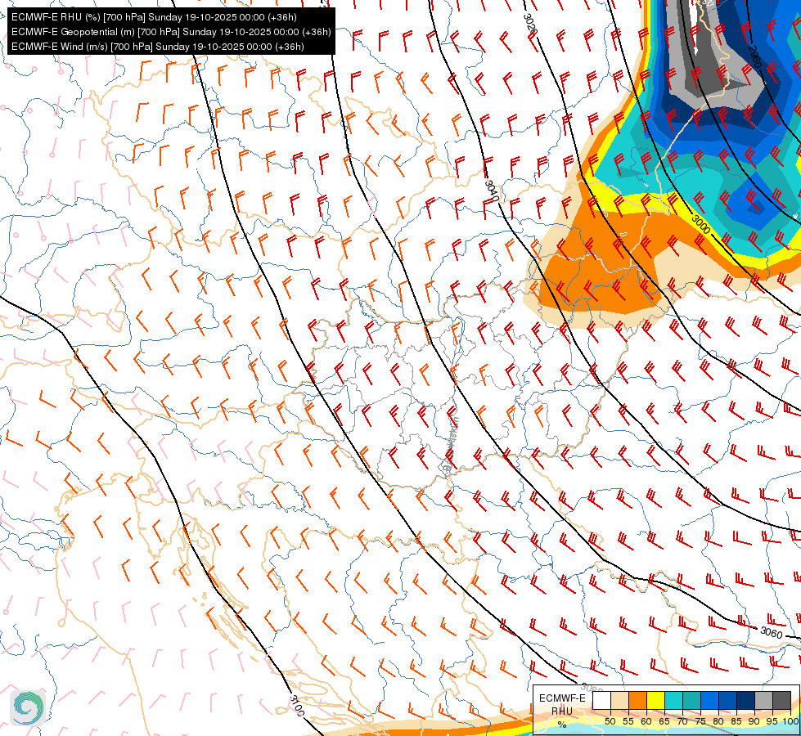Select the dark gray 95-100% legend swatch
This screenshot has width=801, height=736.
coord(781,700)
